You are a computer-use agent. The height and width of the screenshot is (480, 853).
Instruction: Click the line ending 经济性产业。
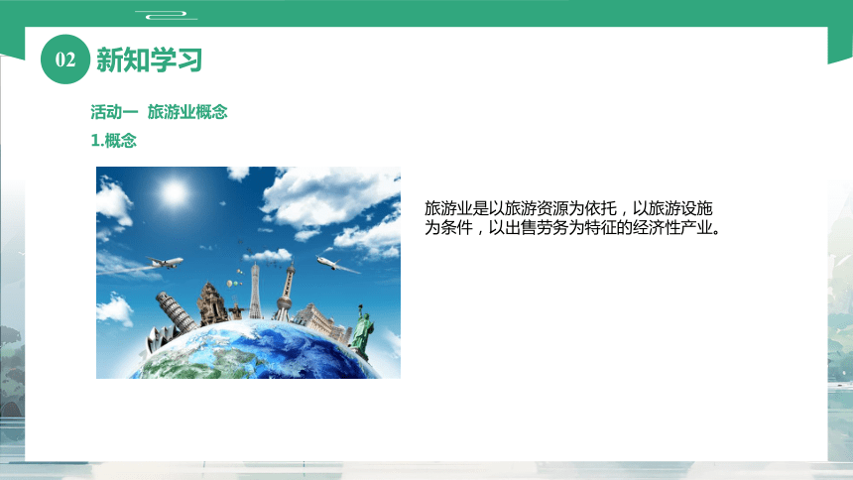tap(573, 227)
